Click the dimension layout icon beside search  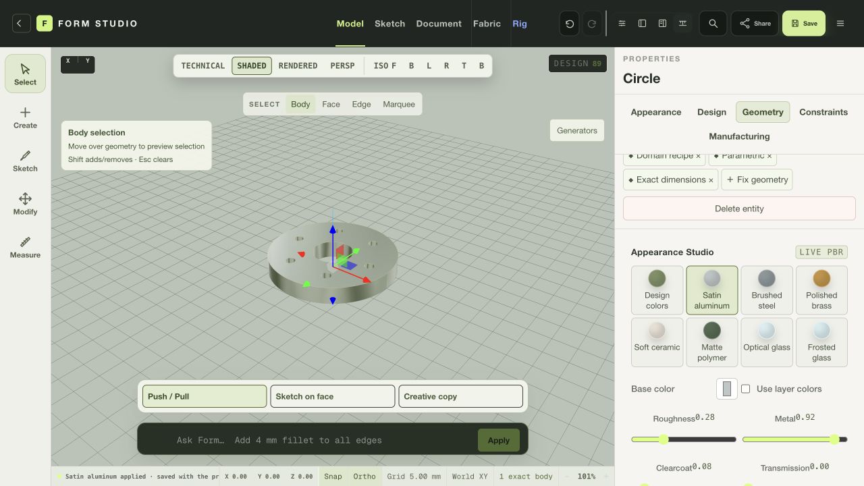click(x=683, y=24)
